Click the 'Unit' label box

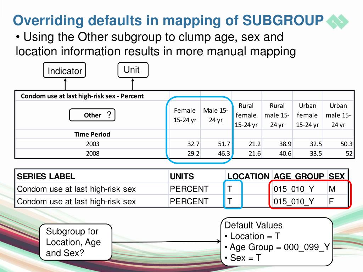tap(133, 70)
